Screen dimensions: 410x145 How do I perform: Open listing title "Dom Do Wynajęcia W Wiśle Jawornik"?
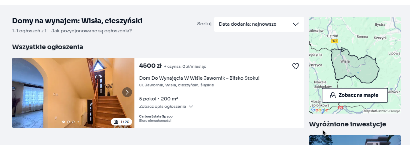click(x=199, y=78)
